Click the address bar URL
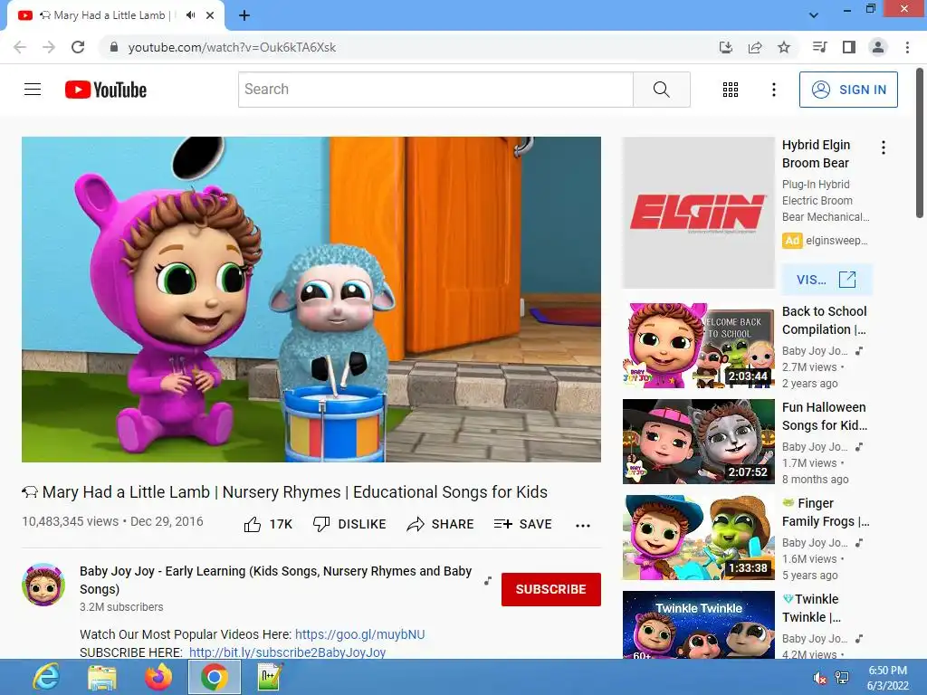The height and width of the screenshot is (695, 927). pos(232,47)
